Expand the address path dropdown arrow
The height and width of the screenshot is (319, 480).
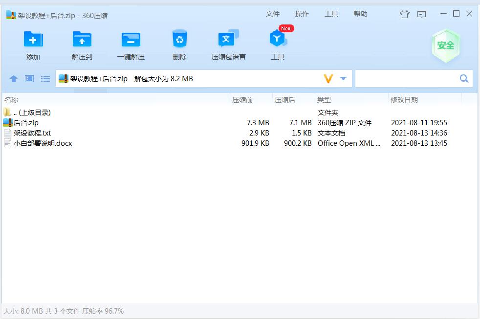tap(343, 79)
